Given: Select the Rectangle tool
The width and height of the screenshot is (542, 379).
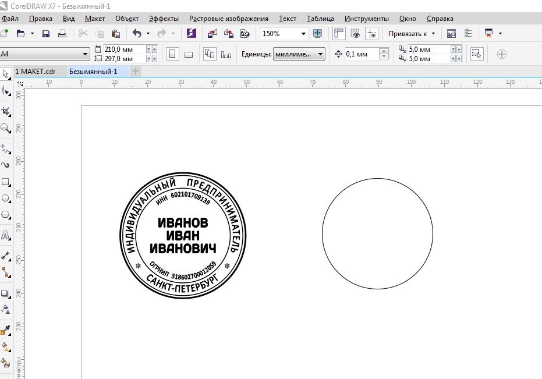Looking at the screenshot, I should 6,182.
